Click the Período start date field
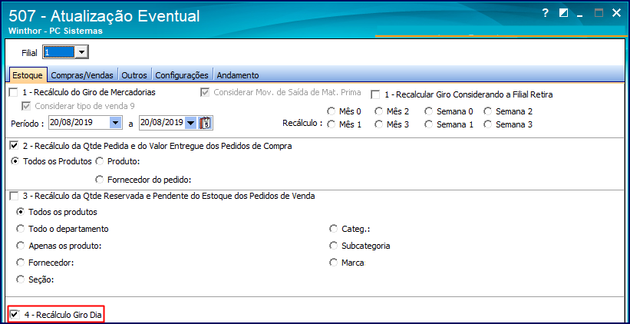 coord(80,123)
